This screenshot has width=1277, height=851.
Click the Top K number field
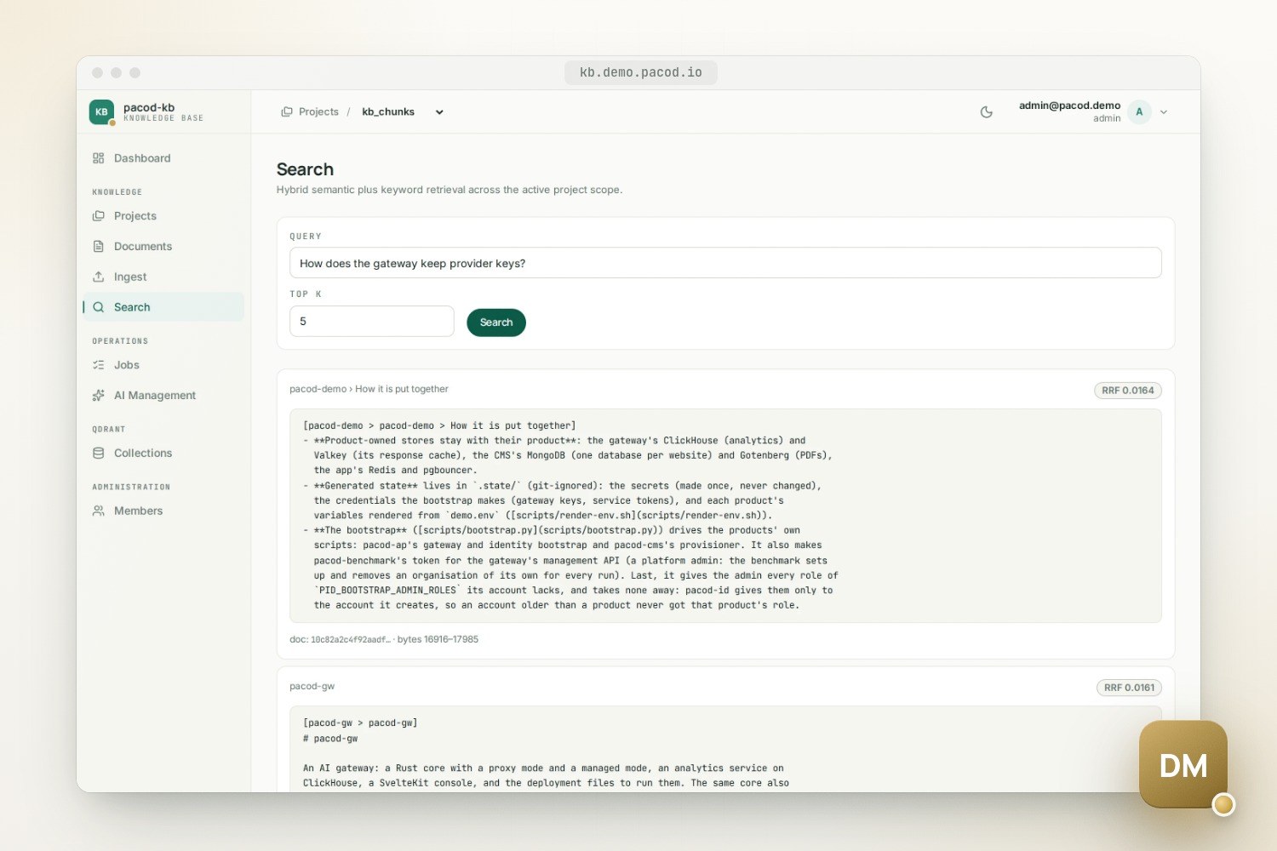[372, 322]
